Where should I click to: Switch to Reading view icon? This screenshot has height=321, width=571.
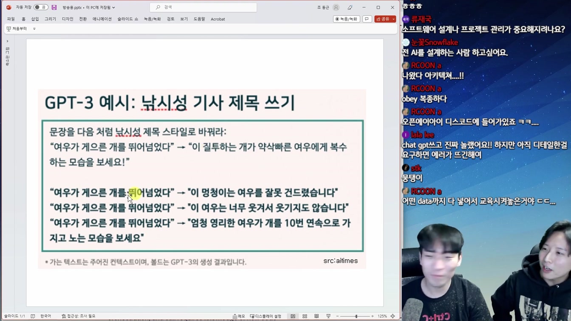[317, 316]
